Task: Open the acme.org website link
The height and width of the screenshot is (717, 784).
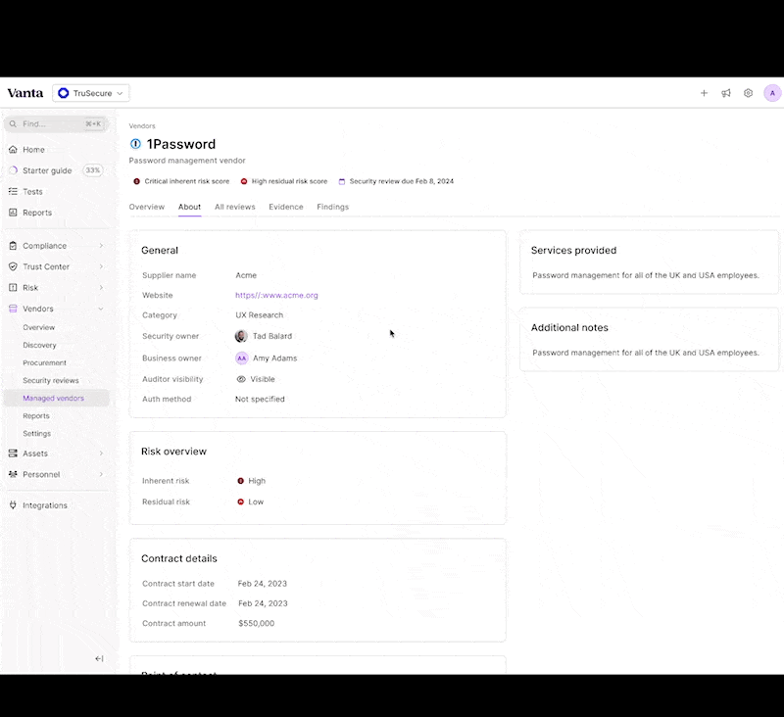Action: coord(276,295)
